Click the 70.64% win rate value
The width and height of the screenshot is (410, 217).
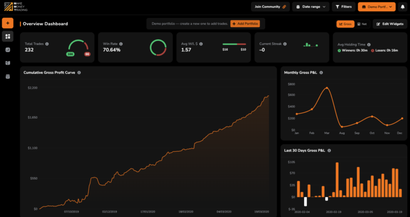coord(112,50)
